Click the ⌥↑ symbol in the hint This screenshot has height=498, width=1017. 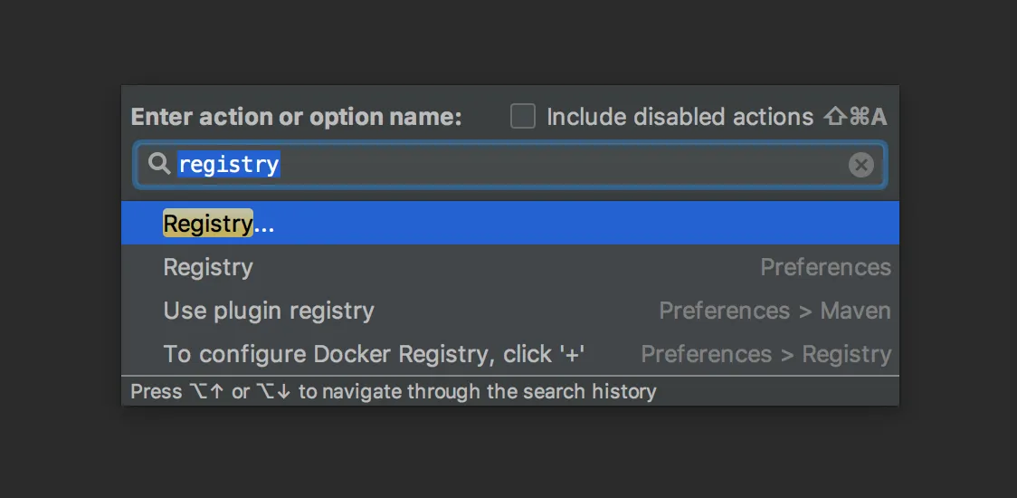click(x=207, y=391)
